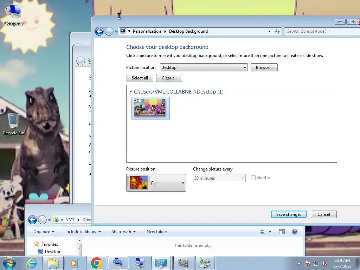Viewport: 360px width, 270px height.
Task: Select the colorful wallpaper thumbnail
Action: pos(150,108)
